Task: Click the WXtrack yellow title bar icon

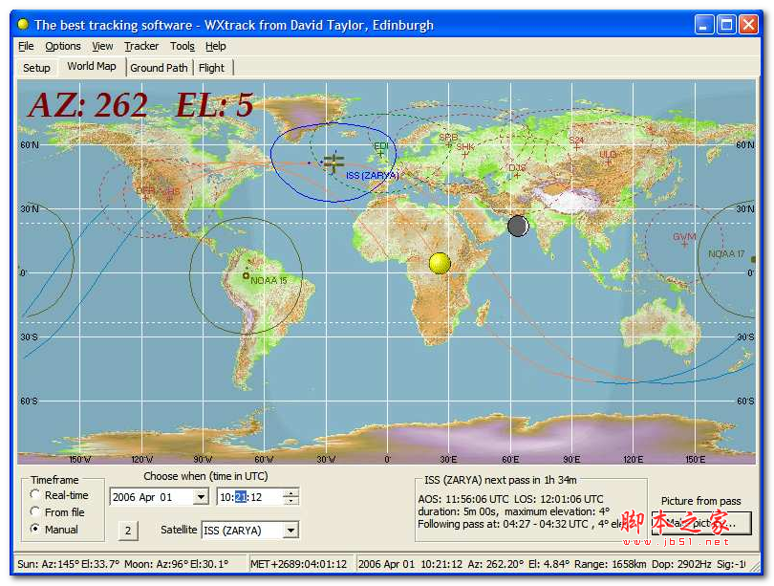Action: 23,24
